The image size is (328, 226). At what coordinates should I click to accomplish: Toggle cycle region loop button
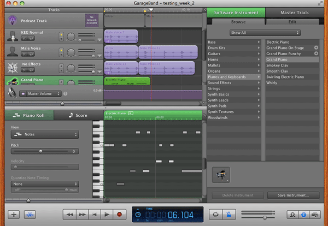click(215, 215)
